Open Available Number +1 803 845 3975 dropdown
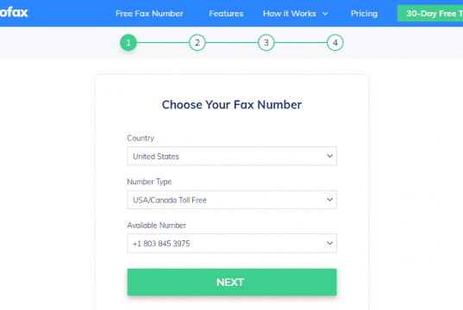The height and width of the screenshot is (310, 463). (x=232, y=244)
